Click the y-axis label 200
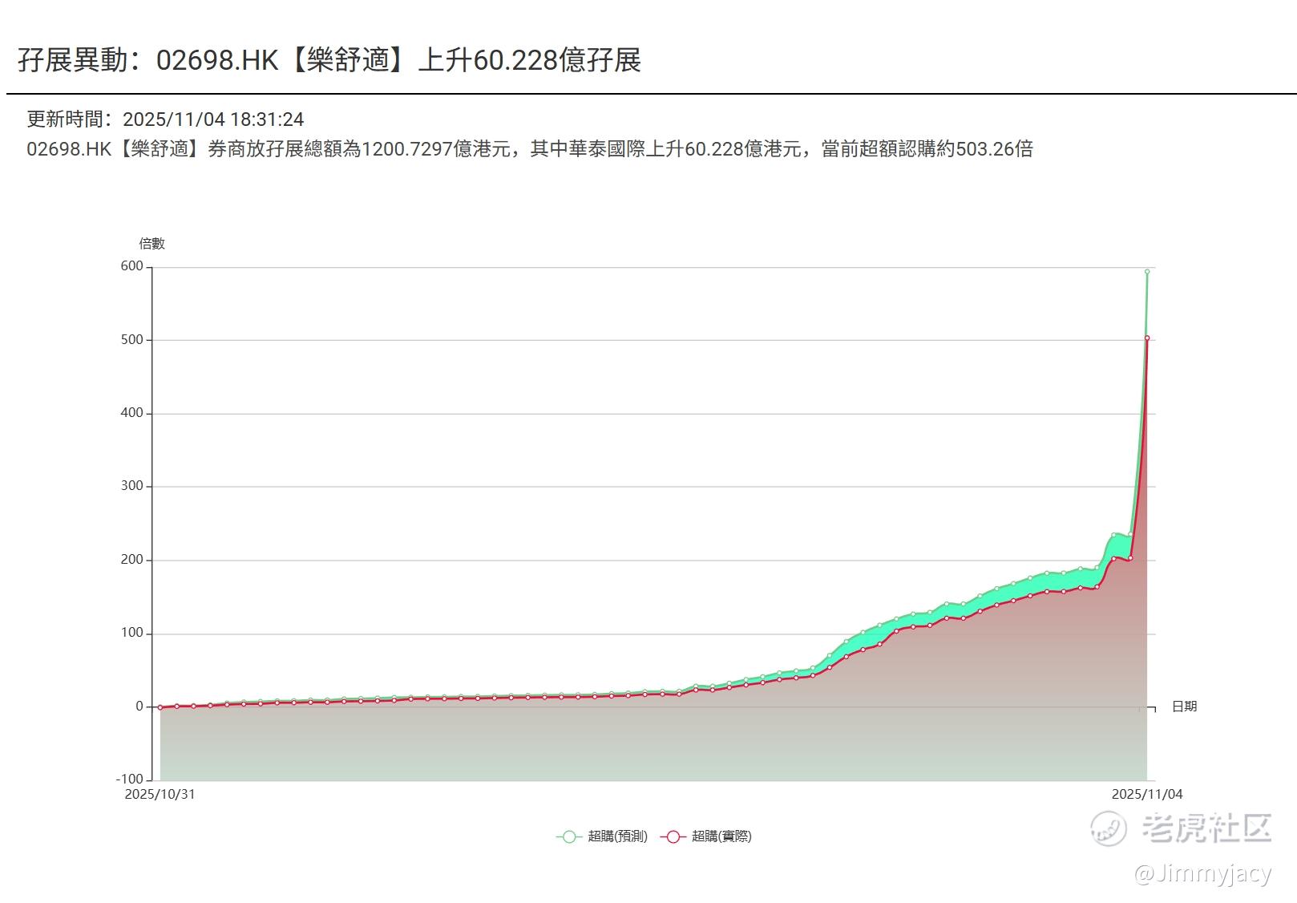This screenshot has height=903, width=1297. [132, 560]
